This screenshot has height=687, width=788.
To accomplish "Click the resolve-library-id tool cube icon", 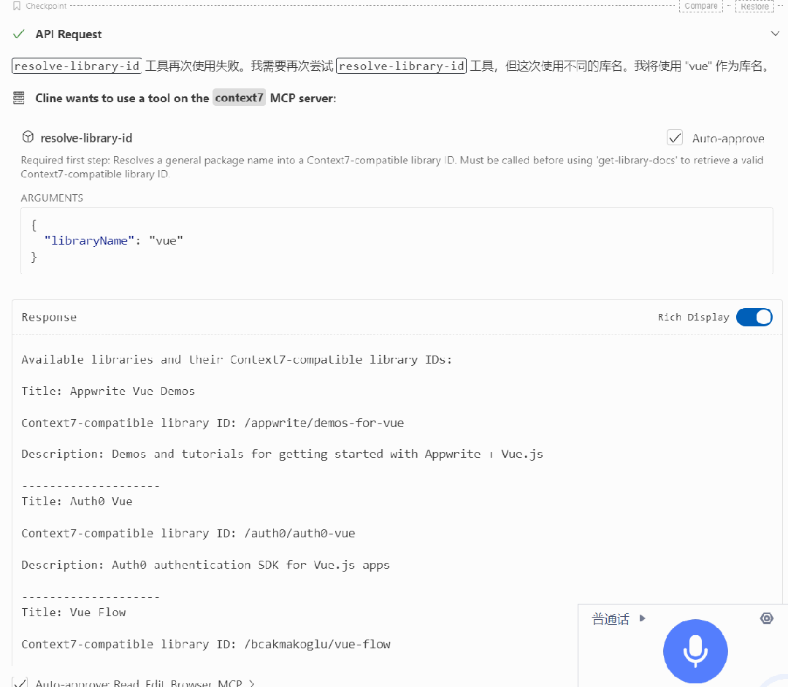I will coord(27,137).
